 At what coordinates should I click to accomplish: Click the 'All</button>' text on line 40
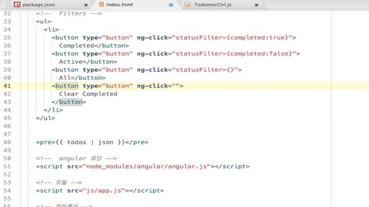click(x=82, y=78)
